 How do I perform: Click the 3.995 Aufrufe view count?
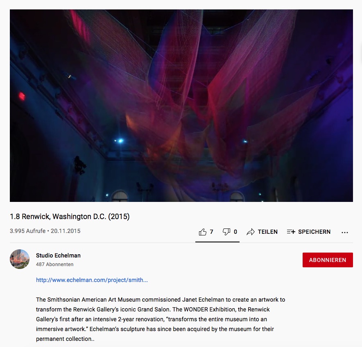pos(27,231)
